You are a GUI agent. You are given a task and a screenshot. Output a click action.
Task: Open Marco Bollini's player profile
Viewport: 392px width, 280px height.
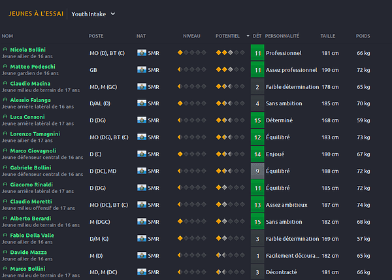27,269
